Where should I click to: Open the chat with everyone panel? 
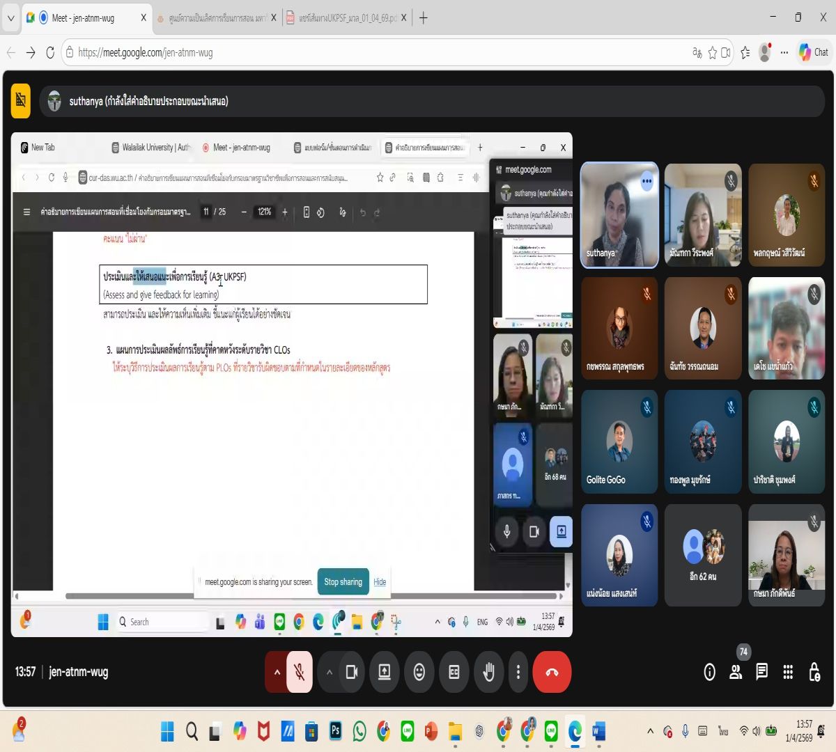(x=762, y=672)
